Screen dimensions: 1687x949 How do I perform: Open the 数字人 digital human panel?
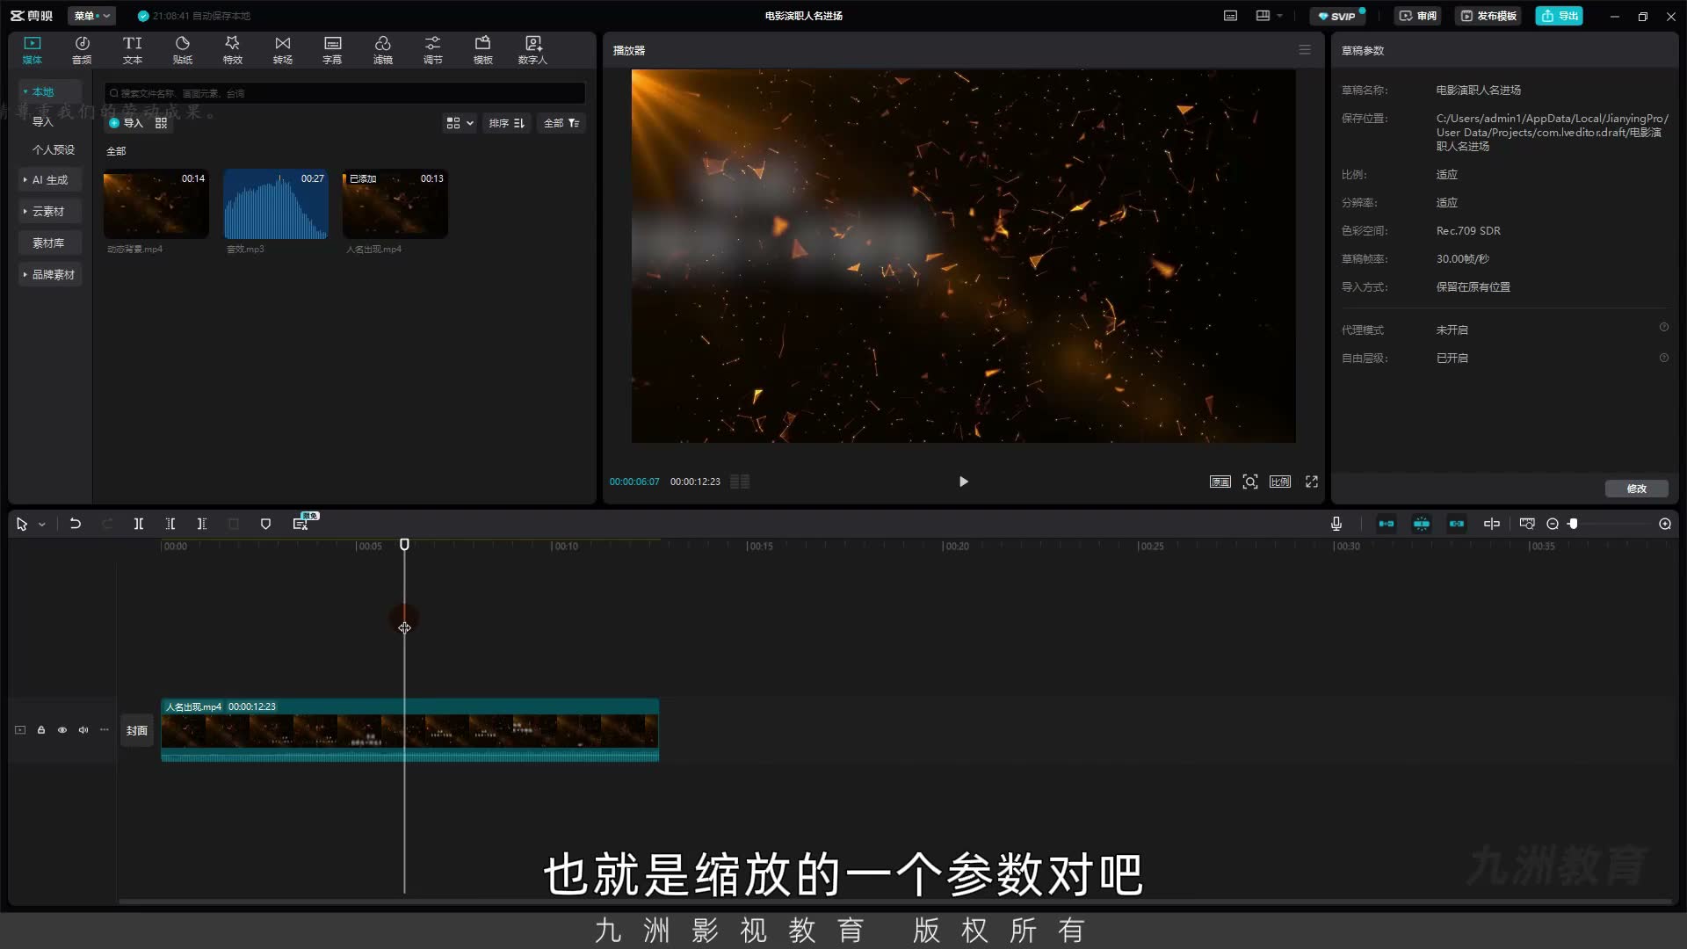[532, 50]
